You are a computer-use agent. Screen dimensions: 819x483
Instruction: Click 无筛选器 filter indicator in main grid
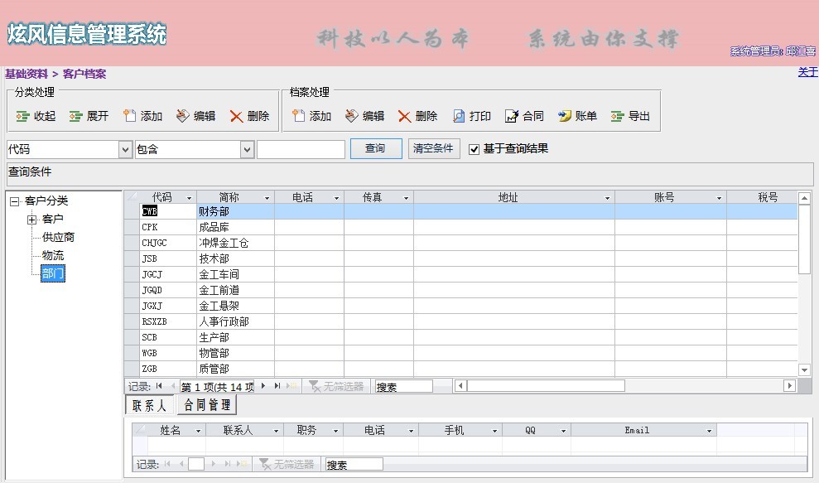click(336, 386)
